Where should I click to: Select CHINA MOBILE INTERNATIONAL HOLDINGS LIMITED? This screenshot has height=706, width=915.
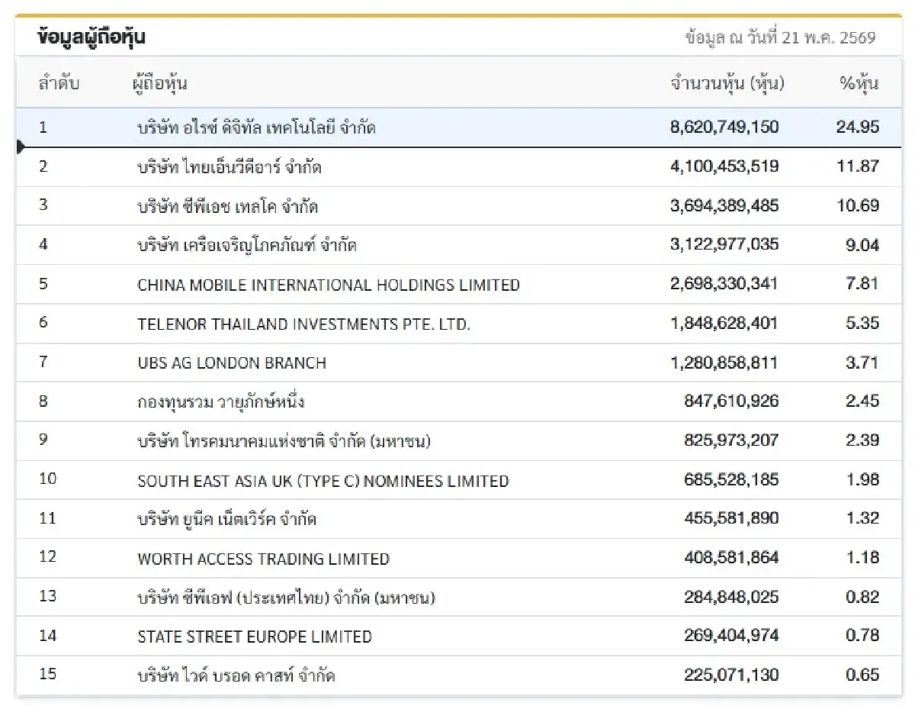tap(329, 285)
